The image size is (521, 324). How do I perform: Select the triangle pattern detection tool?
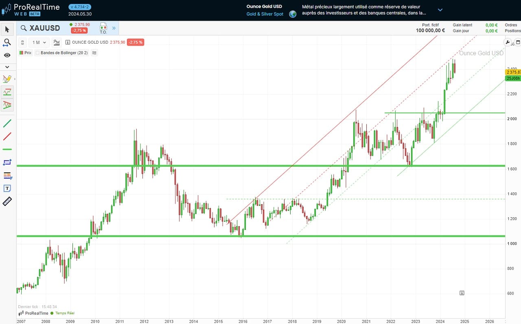coord(7,105)
